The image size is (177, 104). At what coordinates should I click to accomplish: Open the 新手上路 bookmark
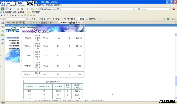point(23,12)
